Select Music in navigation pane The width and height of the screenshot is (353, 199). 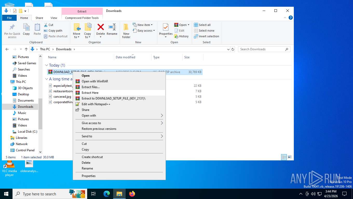pyautogui.click(x=22, y=113)
